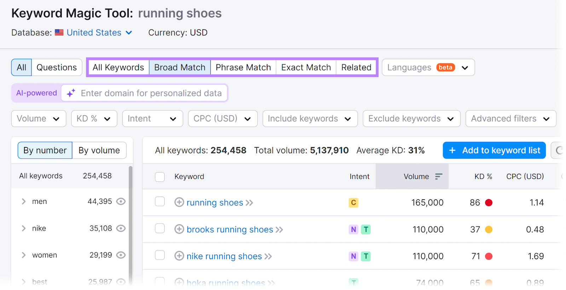Select By volume grouping toggle
Image resolution: width=566 pixels, height=290 pixels.
tap(99, 150)
